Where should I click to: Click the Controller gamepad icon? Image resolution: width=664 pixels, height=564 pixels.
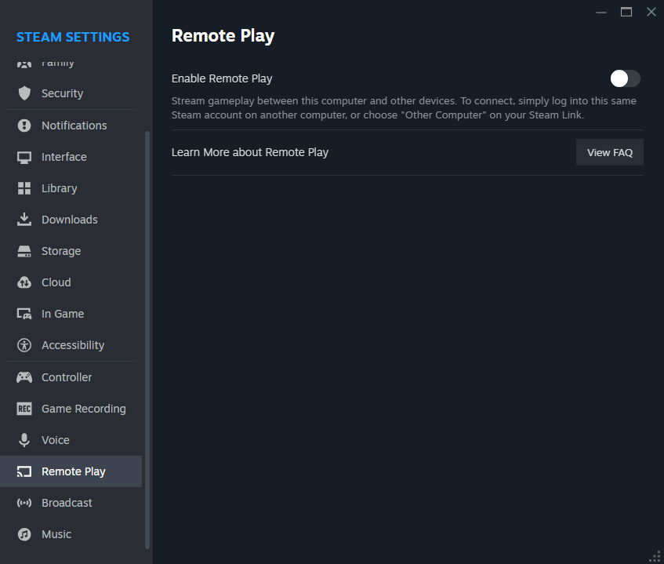(x=24, y=377)
